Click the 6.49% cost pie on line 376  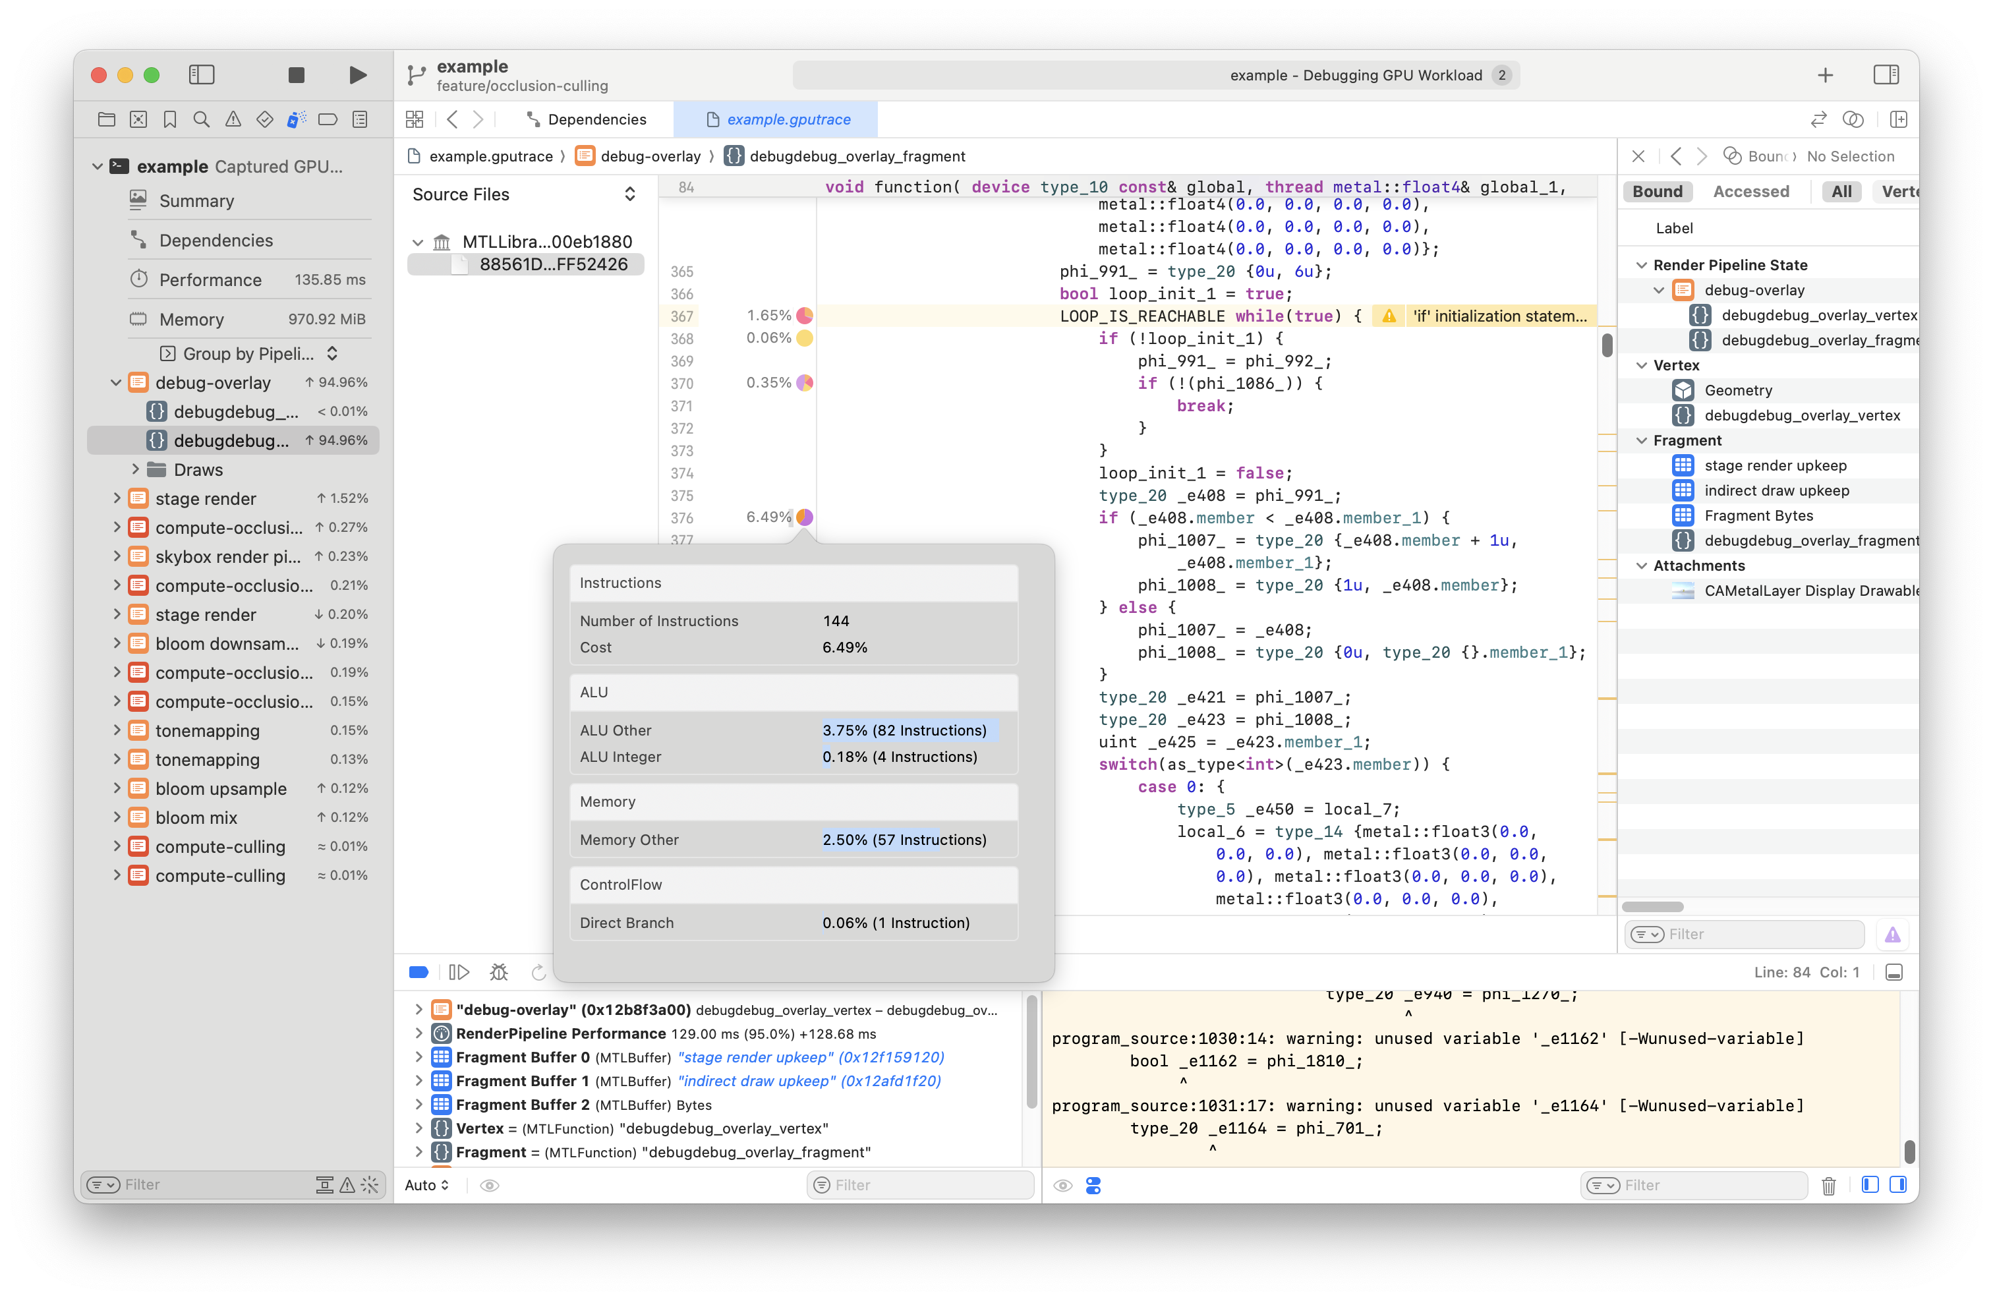[805, 517]
